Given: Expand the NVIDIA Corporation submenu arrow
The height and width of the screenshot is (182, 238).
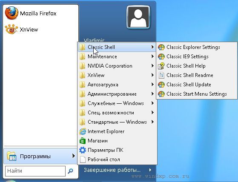Looking at the screenshot, I should pos(152,66).
